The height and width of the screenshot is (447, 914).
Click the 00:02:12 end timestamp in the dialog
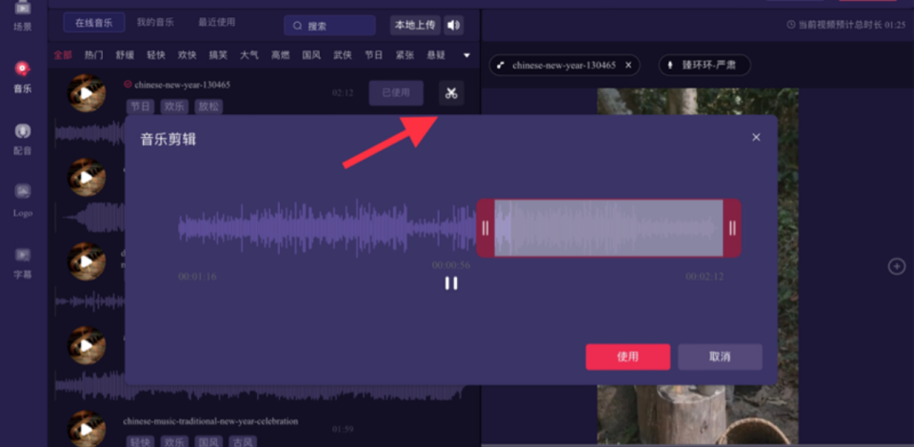[x=705, y=277]
